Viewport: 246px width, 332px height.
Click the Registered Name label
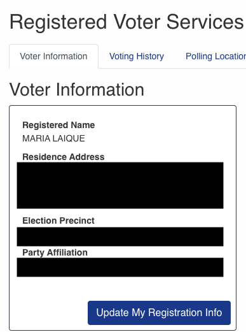58,125
